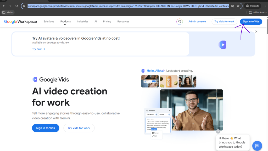The height and width of the screenshot is (151, 268).
Task: Click header 'Sign in to Vids' button
Action: [x=251, y=21]
